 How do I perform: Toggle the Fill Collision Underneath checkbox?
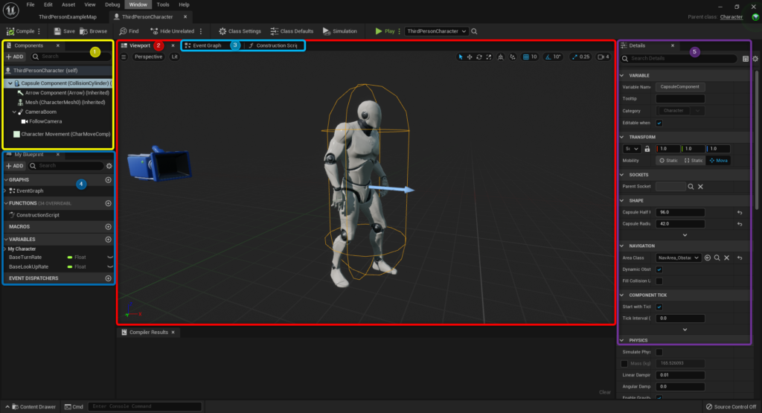[659, 281]
